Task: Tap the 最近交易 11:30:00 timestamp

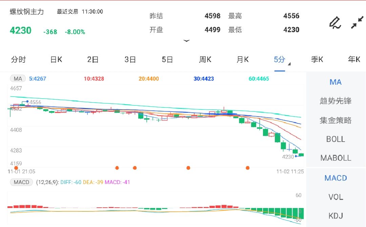Action: pyautogui.click(x=80, y=12)
